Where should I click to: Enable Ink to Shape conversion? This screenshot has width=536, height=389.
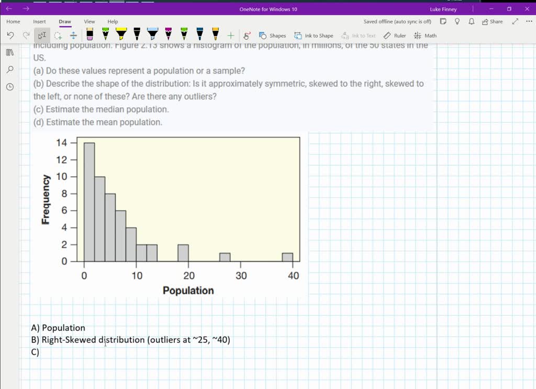click(314, 36)
